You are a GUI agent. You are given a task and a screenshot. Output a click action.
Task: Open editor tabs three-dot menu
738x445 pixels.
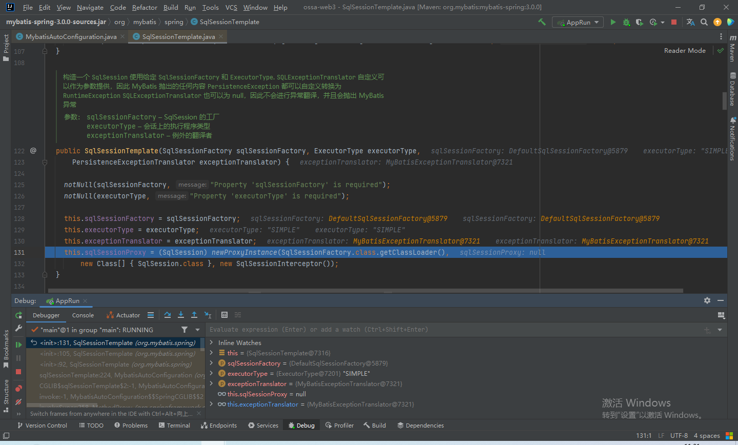(x=721, y=37)
